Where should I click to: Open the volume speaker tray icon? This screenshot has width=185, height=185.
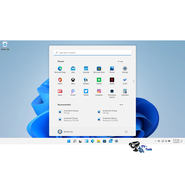tap(166, 141)
